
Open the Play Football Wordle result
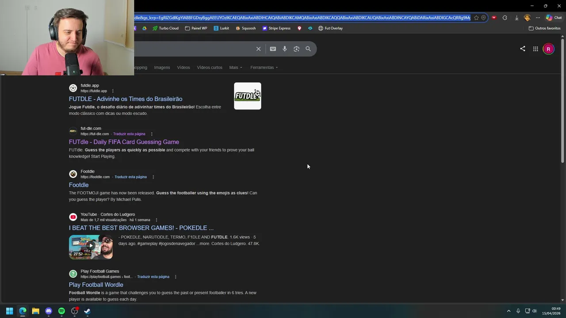96,285
